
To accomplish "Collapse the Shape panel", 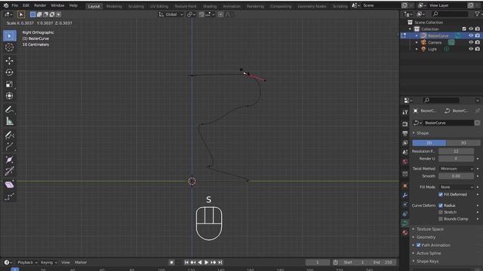I will point(423,133).
